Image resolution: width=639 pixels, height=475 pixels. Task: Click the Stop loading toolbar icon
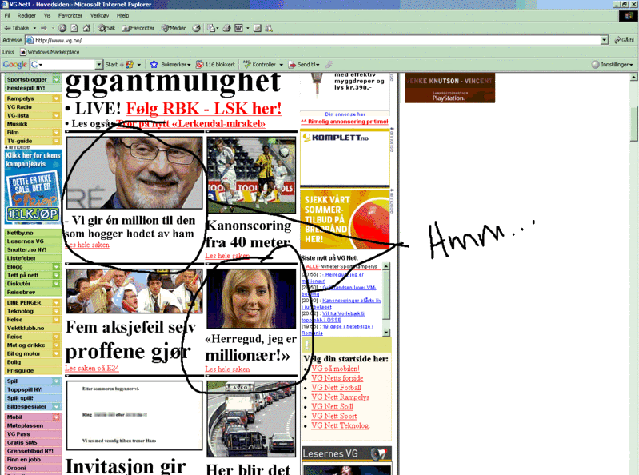[63, 28]
